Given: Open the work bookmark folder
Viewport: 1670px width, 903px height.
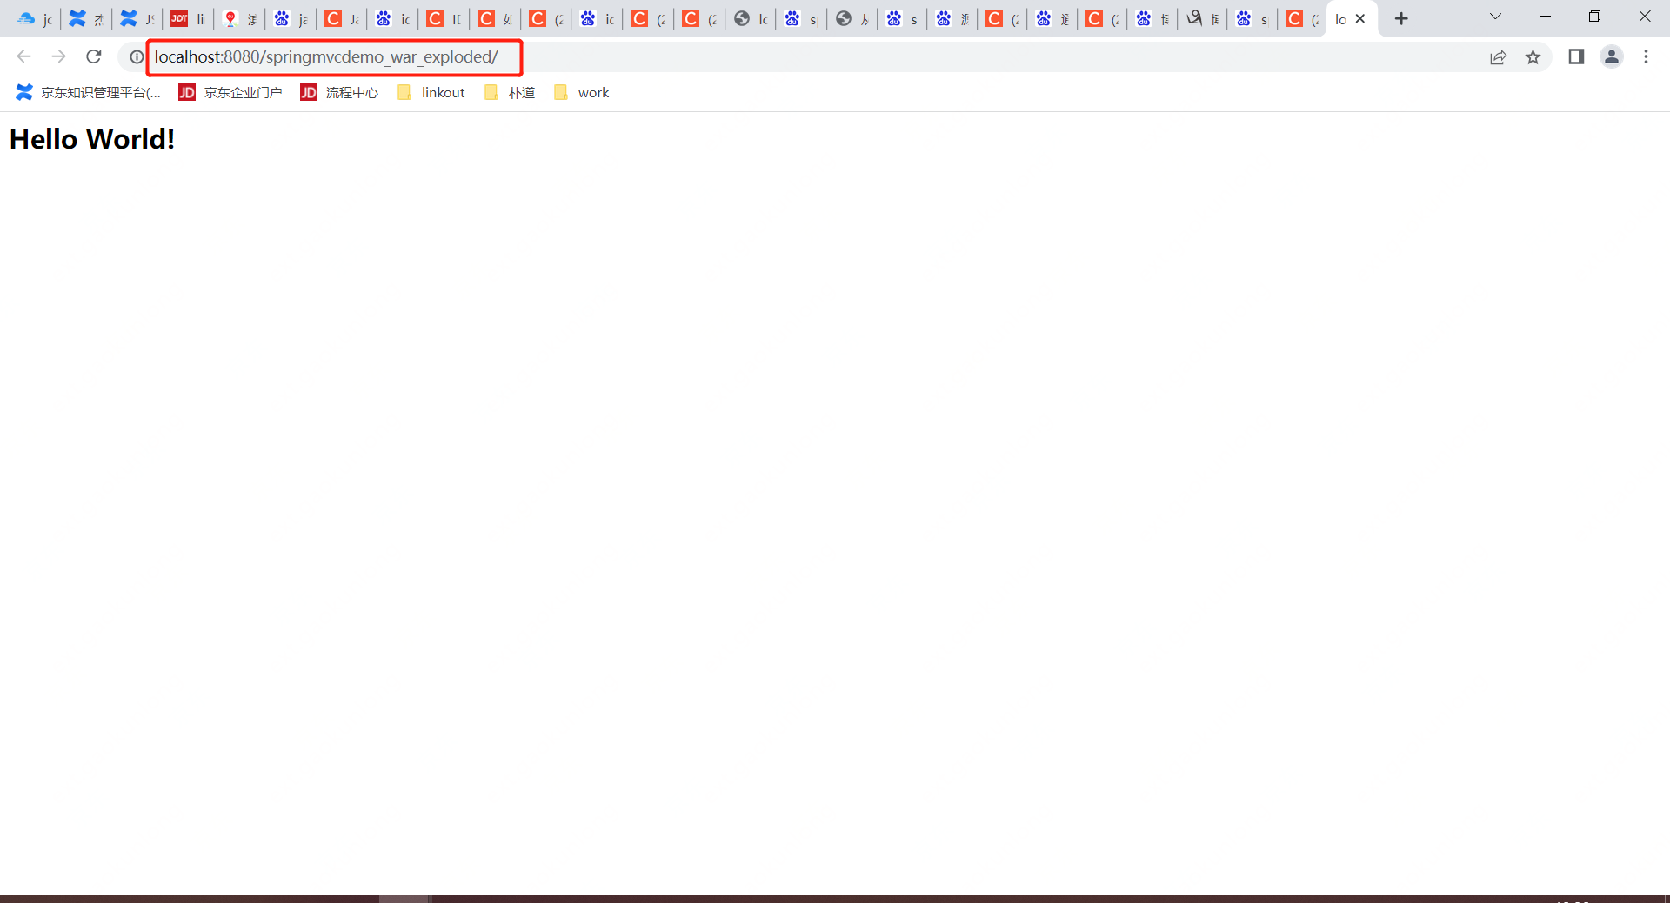Looking at the screenshot, I should (581, 92).
